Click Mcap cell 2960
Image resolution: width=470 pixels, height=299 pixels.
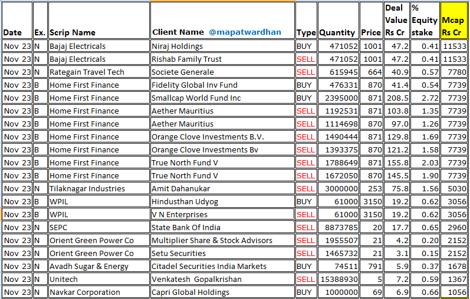click(454, 227)
